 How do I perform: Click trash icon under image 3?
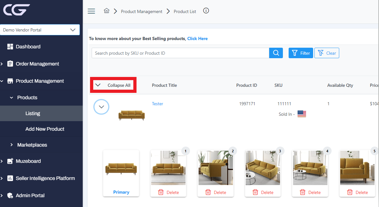click(255, 192)
